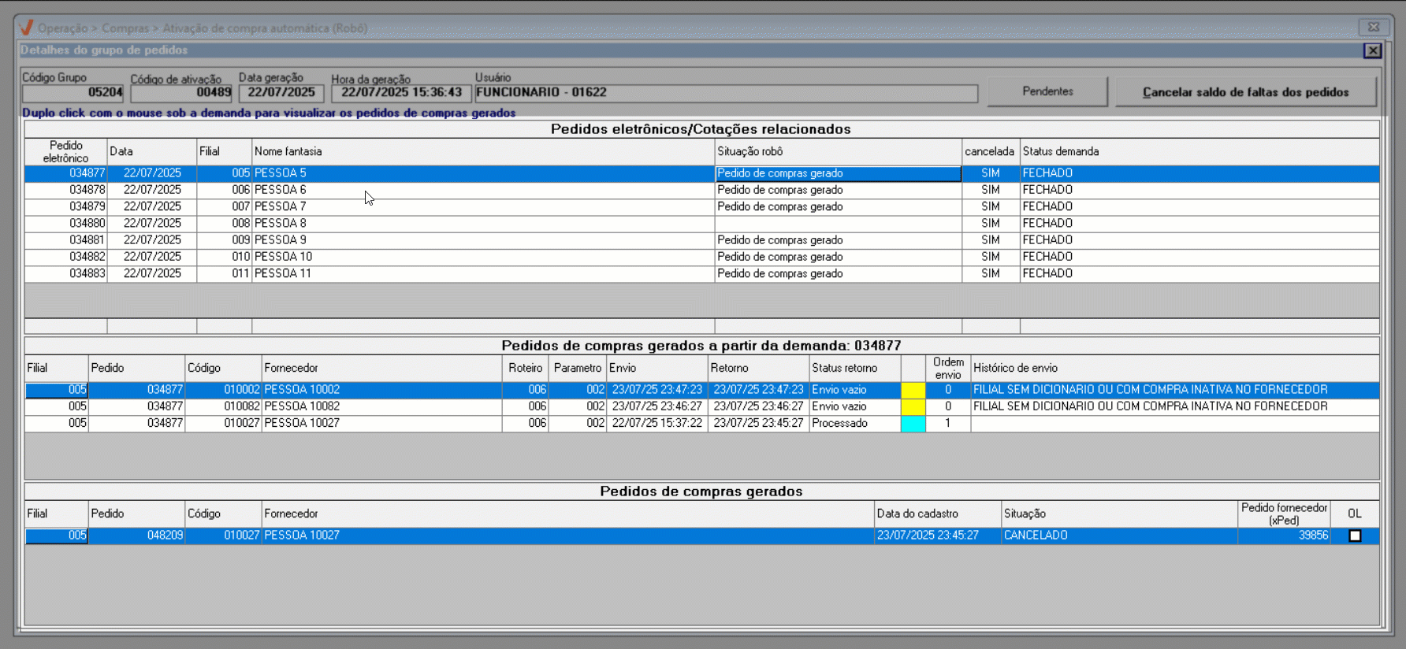Click yellow status swatch for PESSOA 10002

913,390
